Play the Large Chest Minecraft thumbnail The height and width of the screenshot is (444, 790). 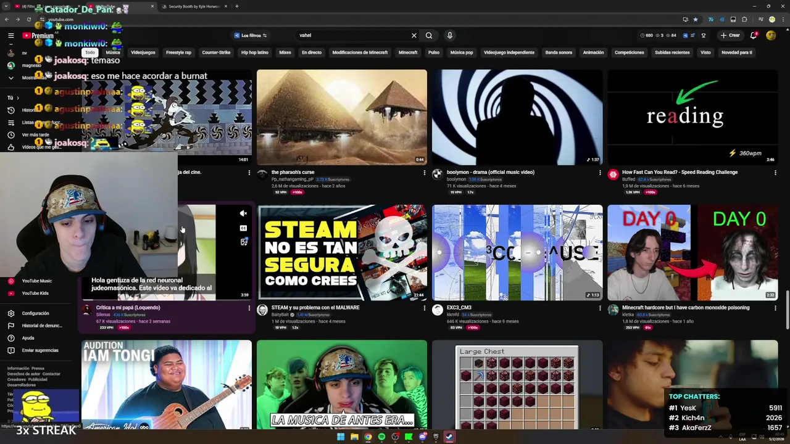pos(517,385)
